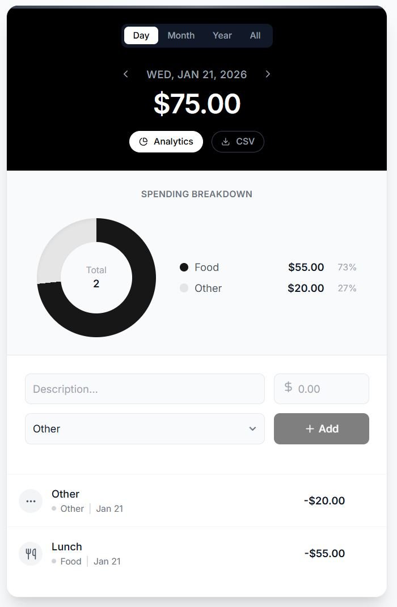The image size is (397, 607).
Task: Toggle the Analytics view off
Action: pyautogui.click(x=166, y=142)
